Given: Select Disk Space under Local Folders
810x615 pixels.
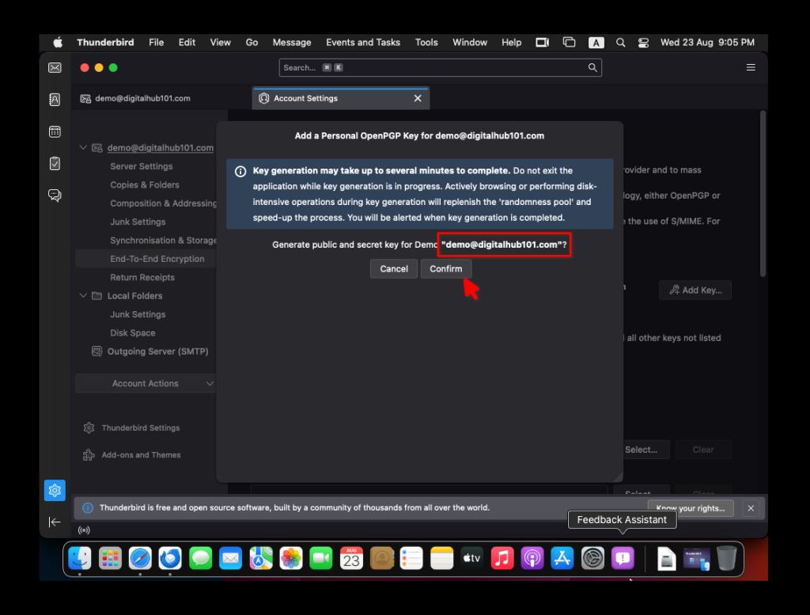Looking at the screenshot, I should [x=133, y=332].
